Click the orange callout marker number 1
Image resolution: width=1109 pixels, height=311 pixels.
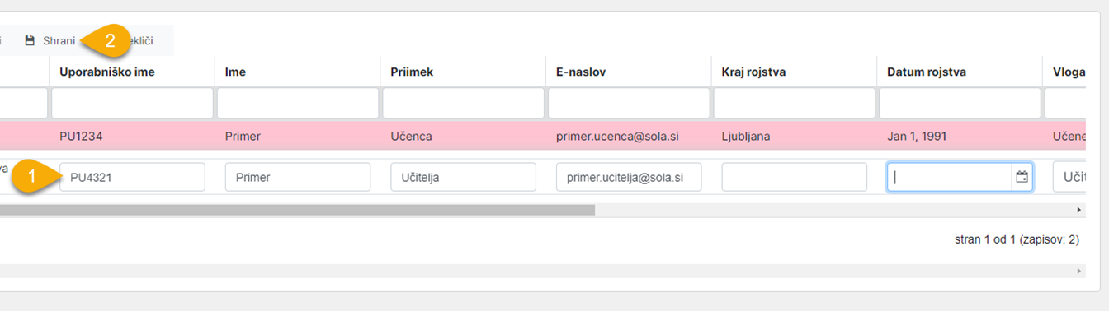coord(31,176)
